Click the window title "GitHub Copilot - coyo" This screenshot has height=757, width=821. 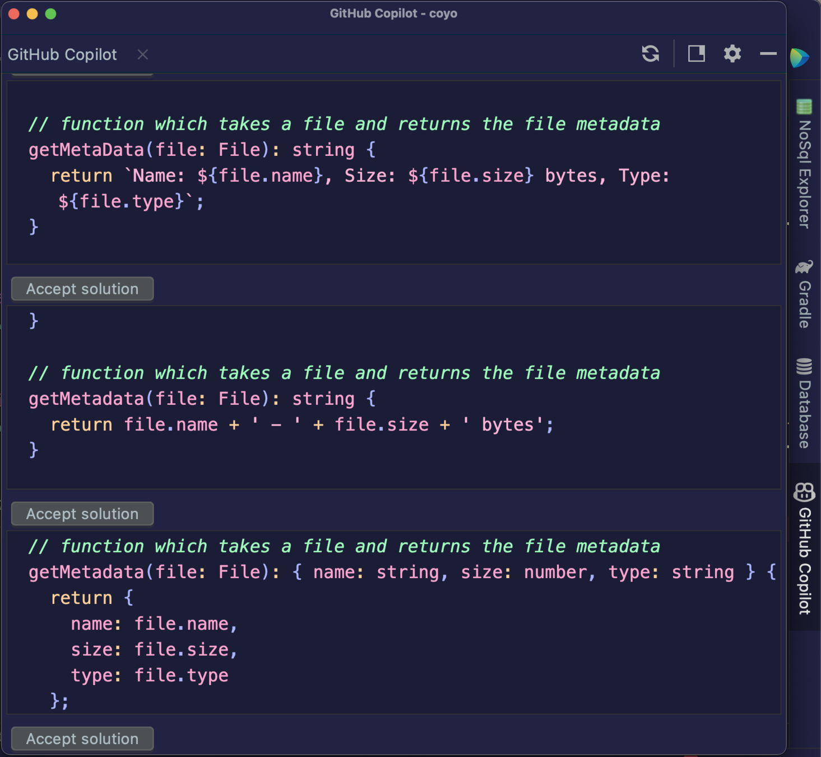[393, 13]
